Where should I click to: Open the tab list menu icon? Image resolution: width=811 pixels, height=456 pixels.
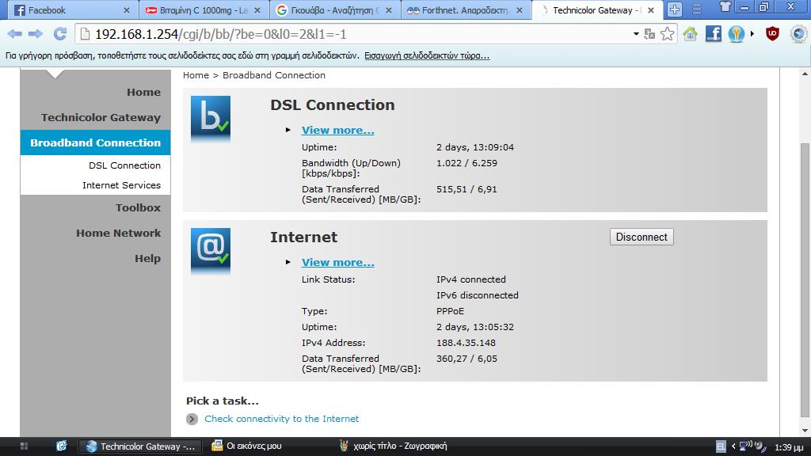point(697,9)
